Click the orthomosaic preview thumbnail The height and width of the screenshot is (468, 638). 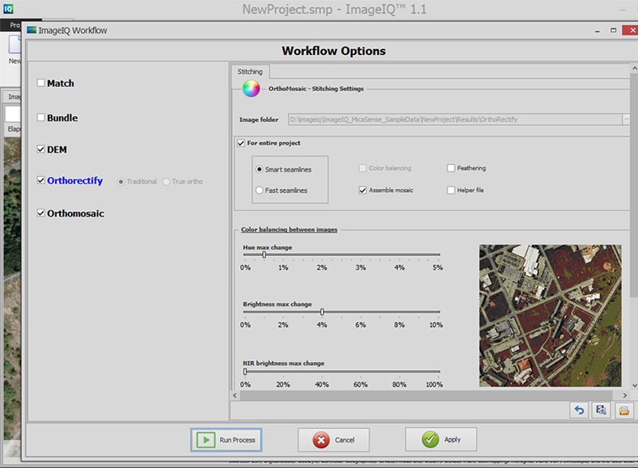[x=550, y=316]
